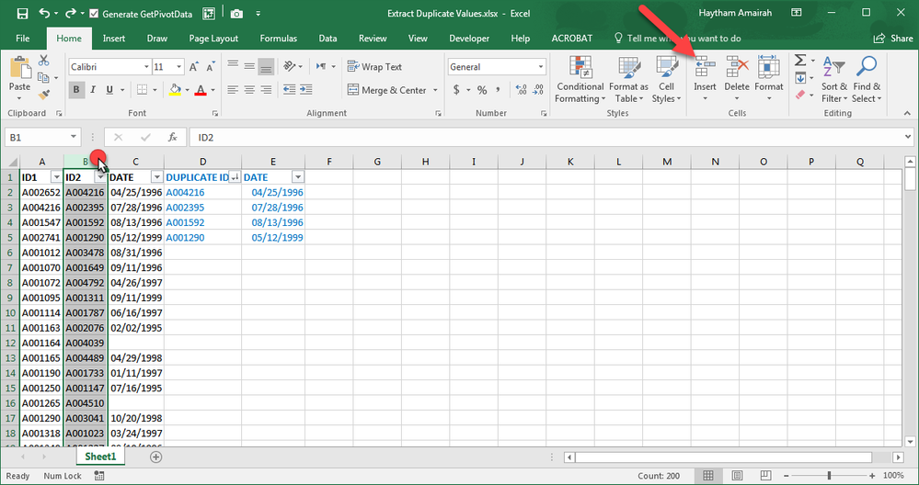
Task: Open Format as Table
Action: (628, 79)
